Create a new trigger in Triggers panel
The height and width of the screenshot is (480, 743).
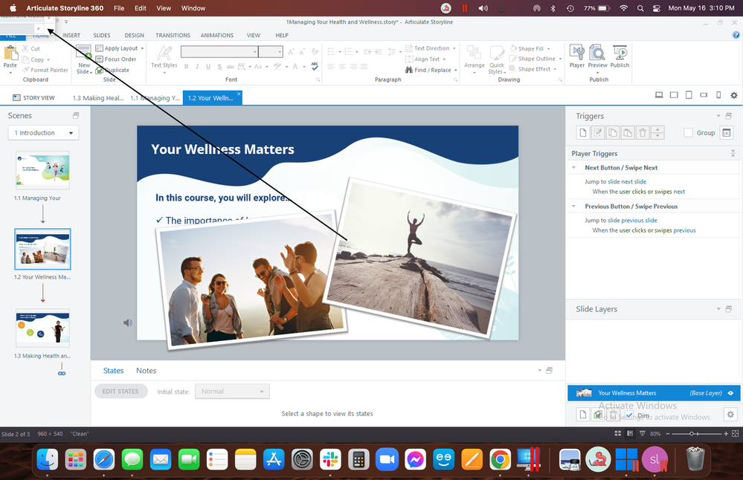tap(583, 133)
